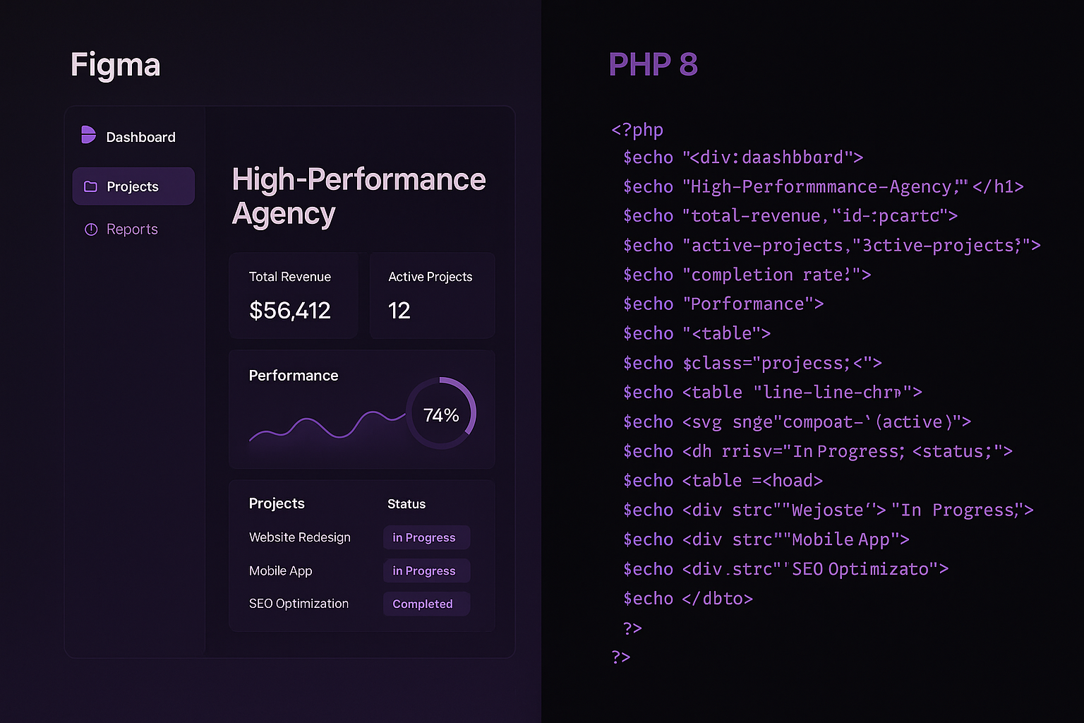This screenshot has width=1084, height=723.
Task: Click the Dashboard label in sidebar
Action: coord(140,137)
